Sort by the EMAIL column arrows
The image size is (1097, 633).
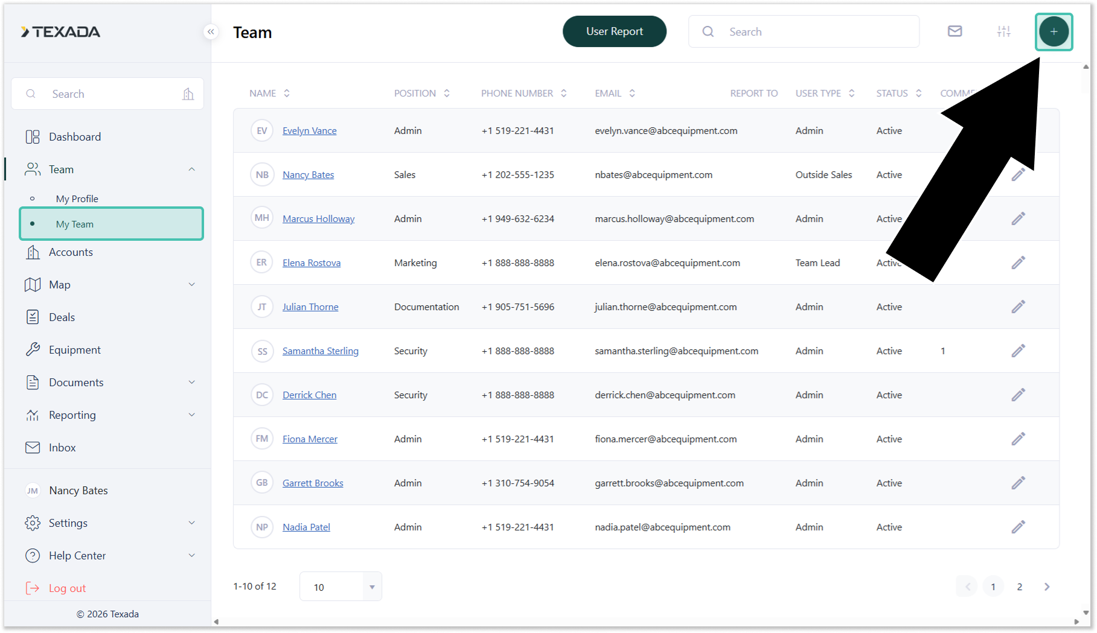point(632,93)
